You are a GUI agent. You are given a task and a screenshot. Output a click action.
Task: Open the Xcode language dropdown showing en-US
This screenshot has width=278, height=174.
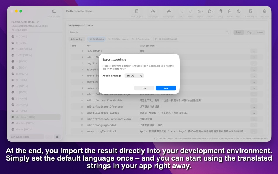click(134, 75)
